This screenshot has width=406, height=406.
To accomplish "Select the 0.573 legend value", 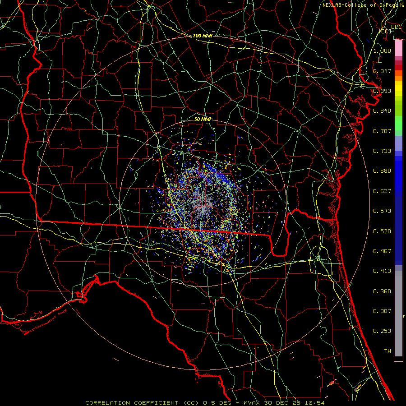I will pos(382,211).
